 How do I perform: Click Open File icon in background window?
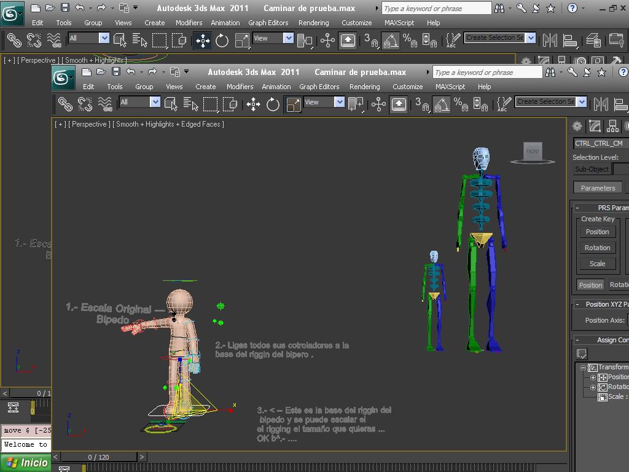pyautogui.click(x=50, y=7)
